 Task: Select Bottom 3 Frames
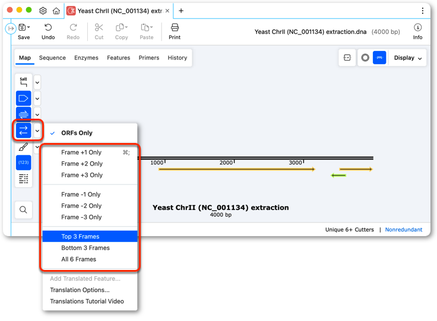click(x=90, y=248)
